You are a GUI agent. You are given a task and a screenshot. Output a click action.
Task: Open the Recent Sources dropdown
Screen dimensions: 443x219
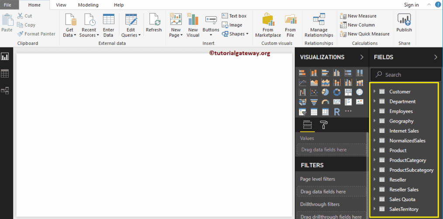[x=89, y=25]
